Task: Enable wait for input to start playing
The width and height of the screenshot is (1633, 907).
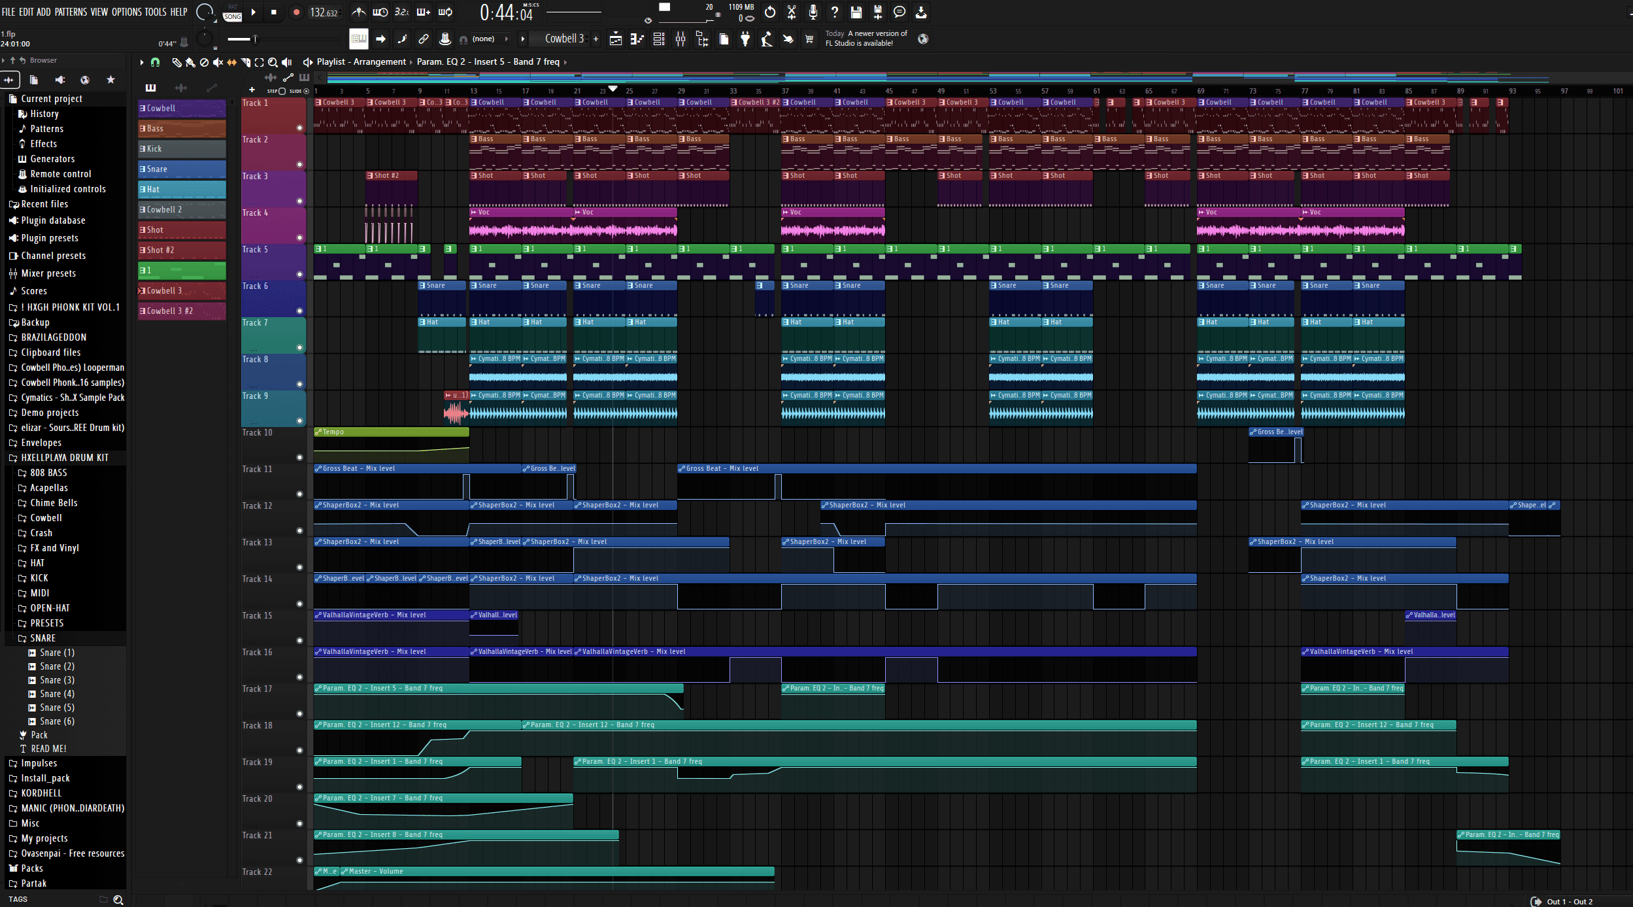Action: click(x=380, y=12)
